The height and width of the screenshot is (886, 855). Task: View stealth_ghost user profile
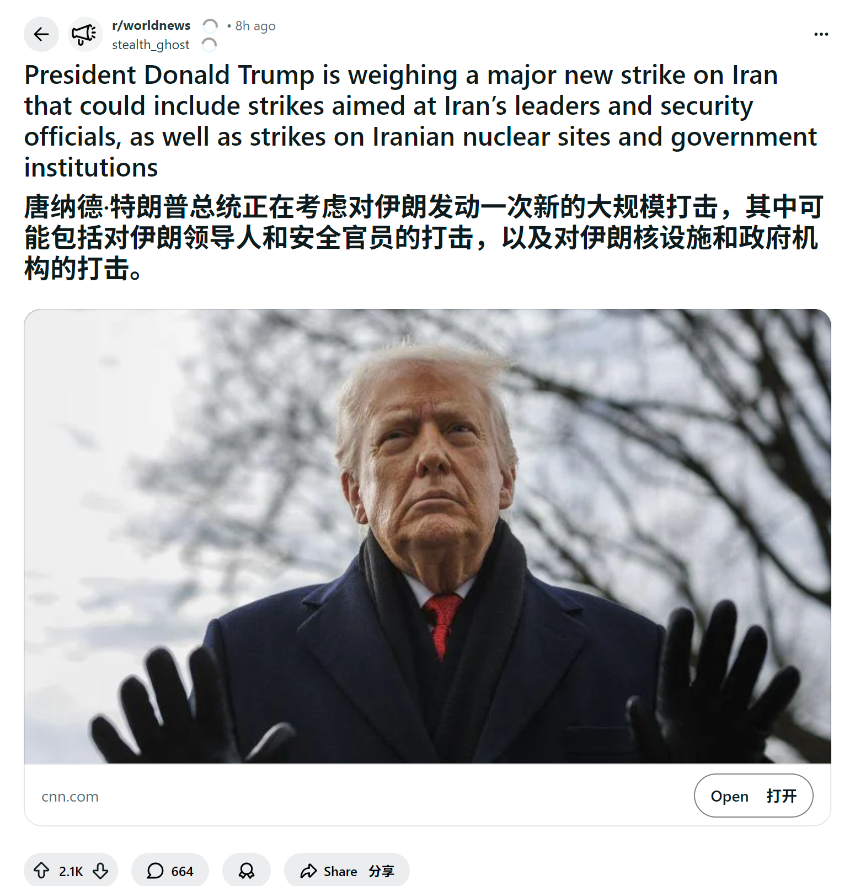click(x=151, y=45)
